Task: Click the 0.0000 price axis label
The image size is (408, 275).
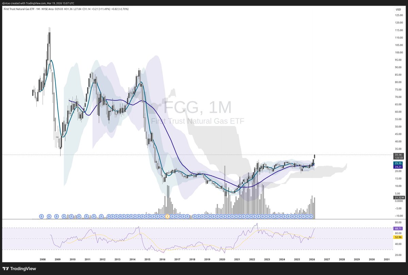Action: 399,201
